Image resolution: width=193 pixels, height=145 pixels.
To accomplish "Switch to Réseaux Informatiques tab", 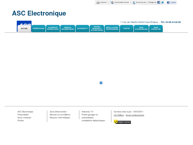I will point(68,28).
